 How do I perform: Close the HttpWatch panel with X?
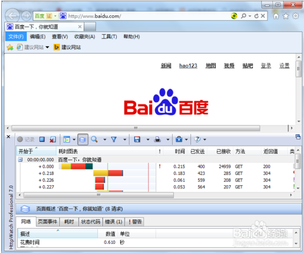pos(9,137)
